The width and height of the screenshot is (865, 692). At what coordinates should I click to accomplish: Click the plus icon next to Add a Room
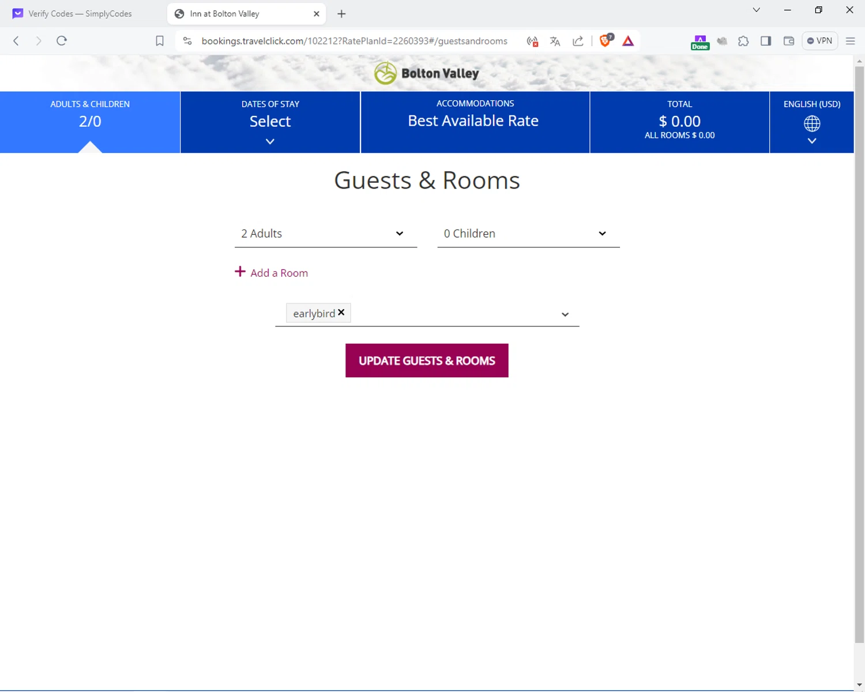240,272
